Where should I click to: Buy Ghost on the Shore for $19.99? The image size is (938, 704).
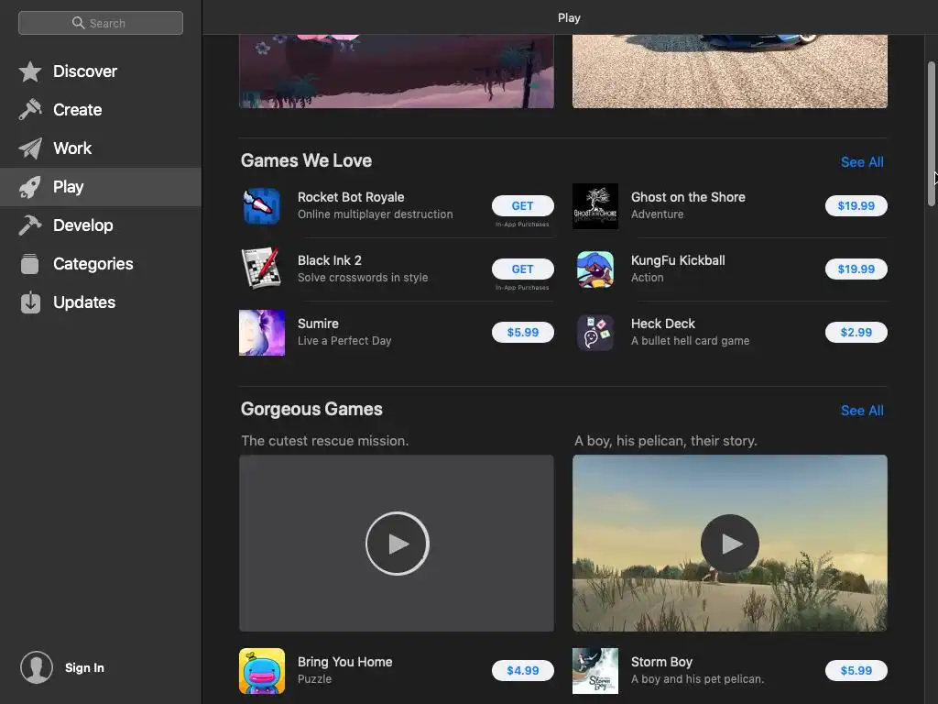tap(856, 206)
